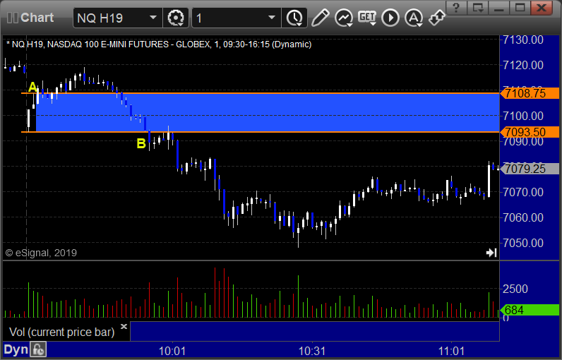Click the 10:31 time axis label
Screen dimensions: 562x360
pyautogui.click(x=312, y=351)
